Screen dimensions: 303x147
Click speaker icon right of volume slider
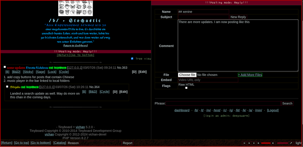tap(273, 143)
